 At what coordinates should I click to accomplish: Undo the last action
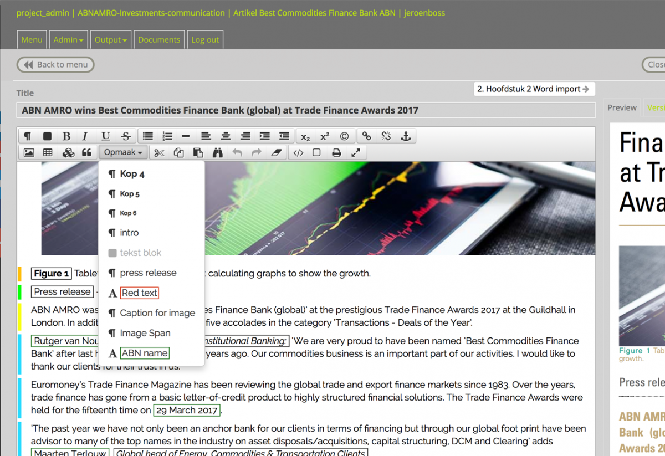237,153
